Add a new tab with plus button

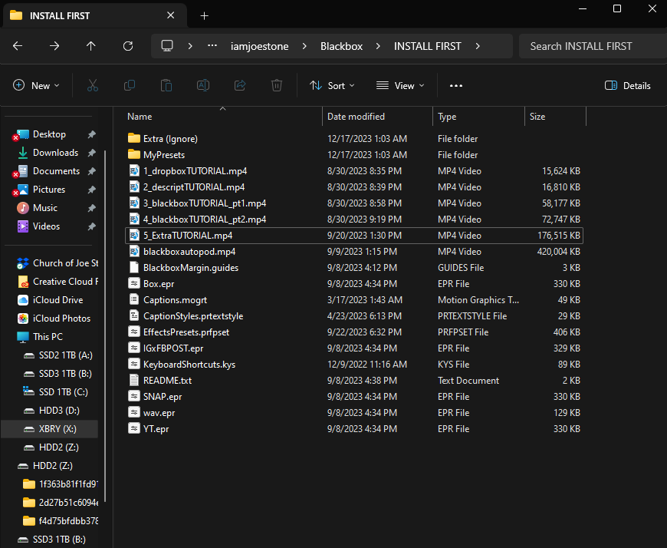(204, 15)
